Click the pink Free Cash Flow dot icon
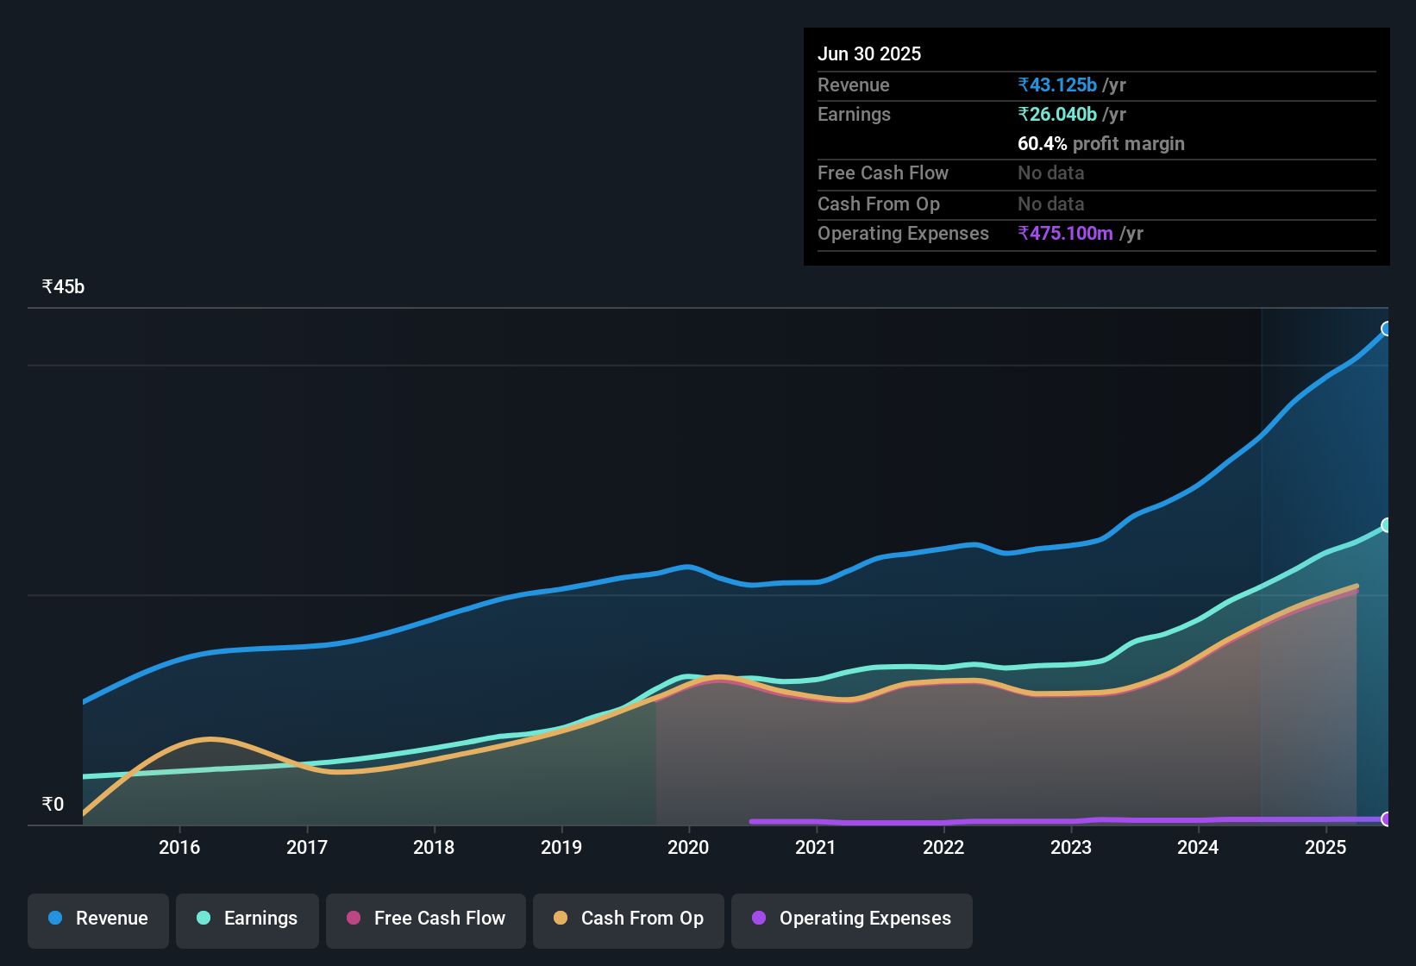The height and width of the screenshot is (966, 1416). (x=353, y=919)
